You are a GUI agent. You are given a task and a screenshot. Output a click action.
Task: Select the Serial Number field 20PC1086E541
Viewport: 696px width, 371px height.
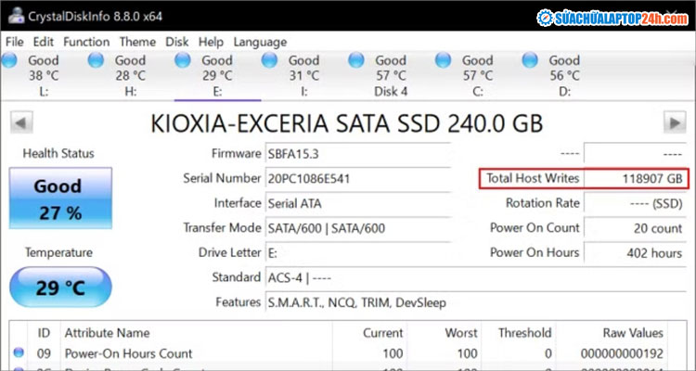(357, 179)
